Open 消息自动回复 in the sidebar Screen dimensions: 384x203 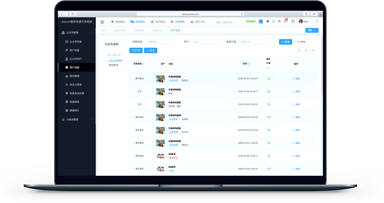point(77,93)
